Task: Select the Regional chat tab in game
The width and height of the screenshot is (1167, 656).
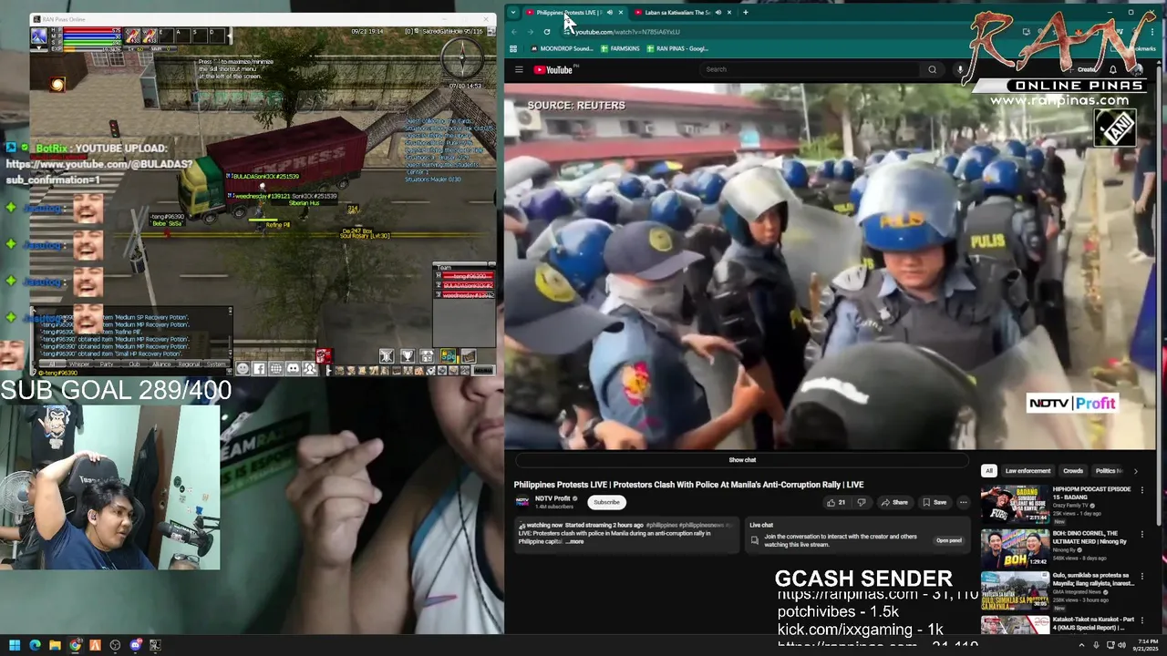Action: click(189, 364)
